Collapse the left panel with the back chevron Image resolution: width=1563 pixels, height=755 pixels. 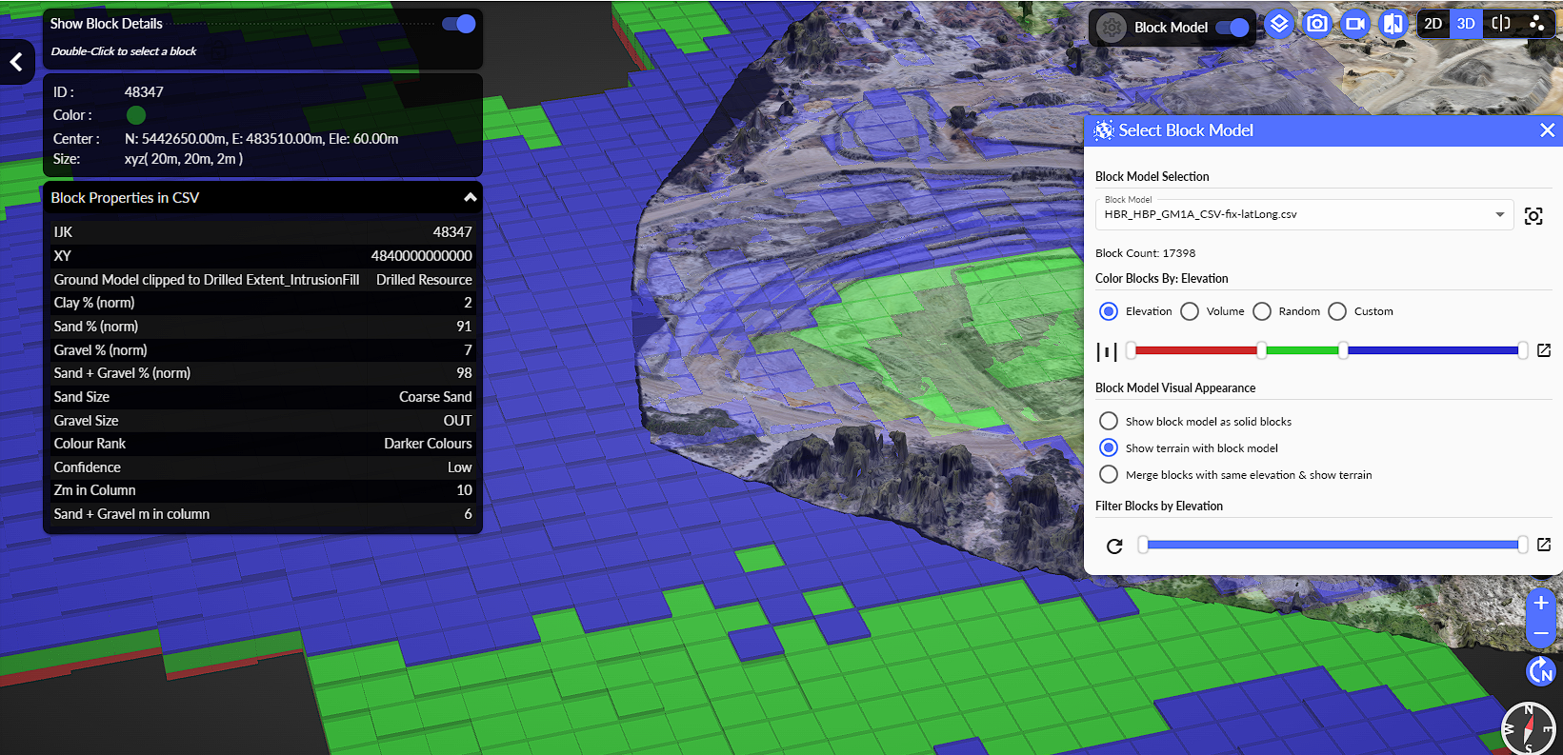tap(16, 63)
